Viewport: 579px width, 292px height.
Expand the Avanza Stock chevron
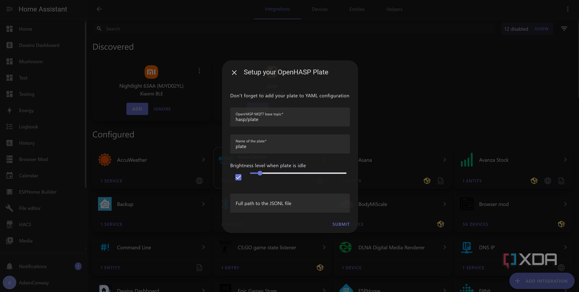coord(565,160)
